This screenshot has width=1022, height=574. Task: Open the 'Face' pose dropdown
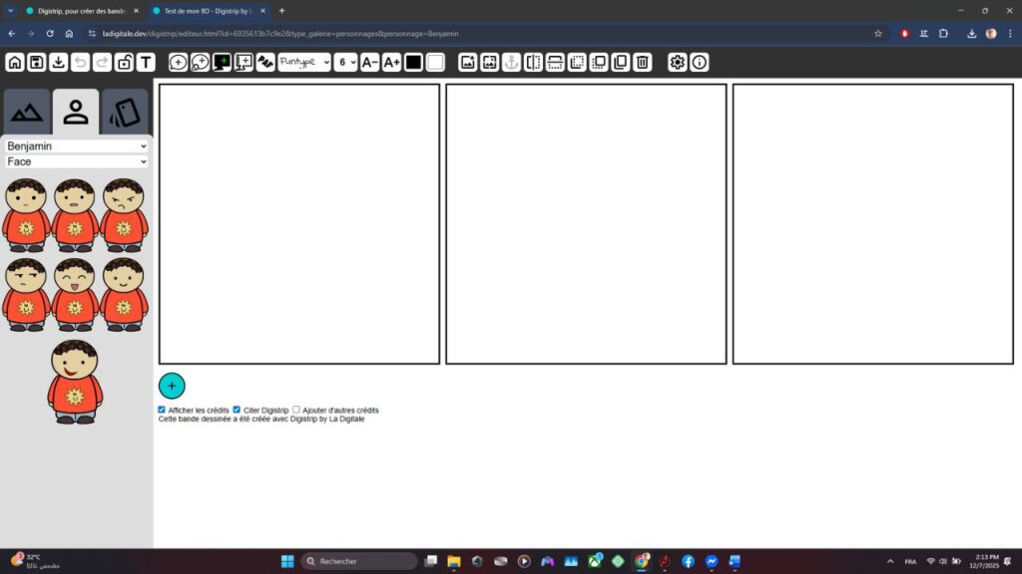click(x=77, y=161)
